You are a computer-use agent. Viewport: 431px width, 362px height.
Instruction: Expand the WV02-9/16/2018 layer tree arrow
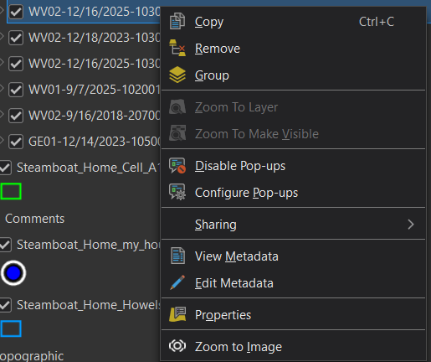[2, 114]
